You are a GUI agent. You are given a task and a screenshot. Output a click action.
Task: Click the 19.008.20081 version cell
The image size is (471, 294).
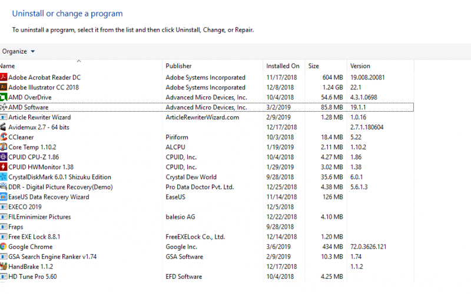(x=367, y=78)
